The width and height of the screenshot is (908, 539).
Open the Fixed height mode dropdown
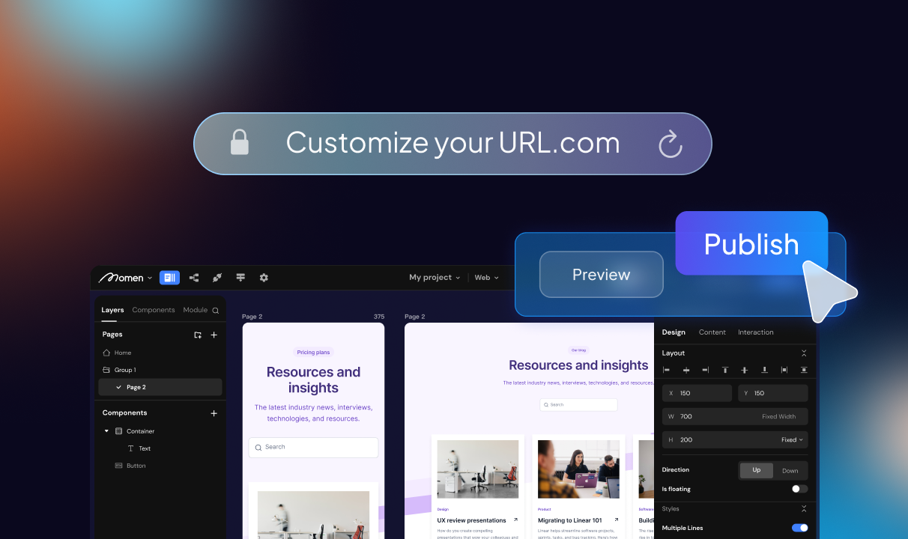coord(792,439)
